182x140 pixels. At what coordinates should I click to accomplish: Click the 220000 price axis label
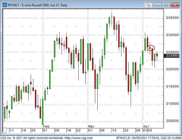[172, 69]
